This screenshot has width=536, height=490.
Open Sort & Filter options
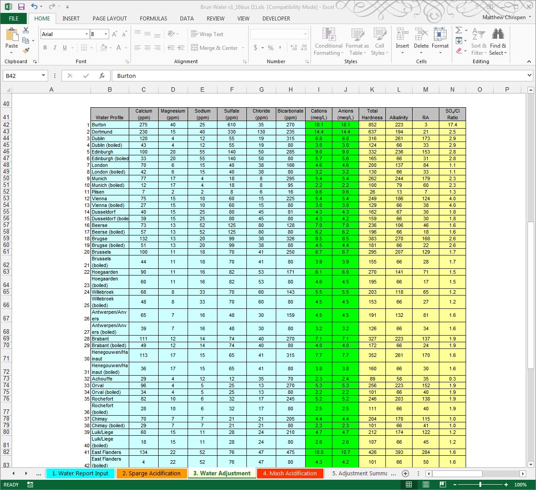478,41
